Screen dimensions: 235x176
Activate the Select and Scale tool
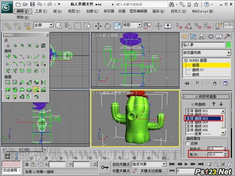[117, 26]
